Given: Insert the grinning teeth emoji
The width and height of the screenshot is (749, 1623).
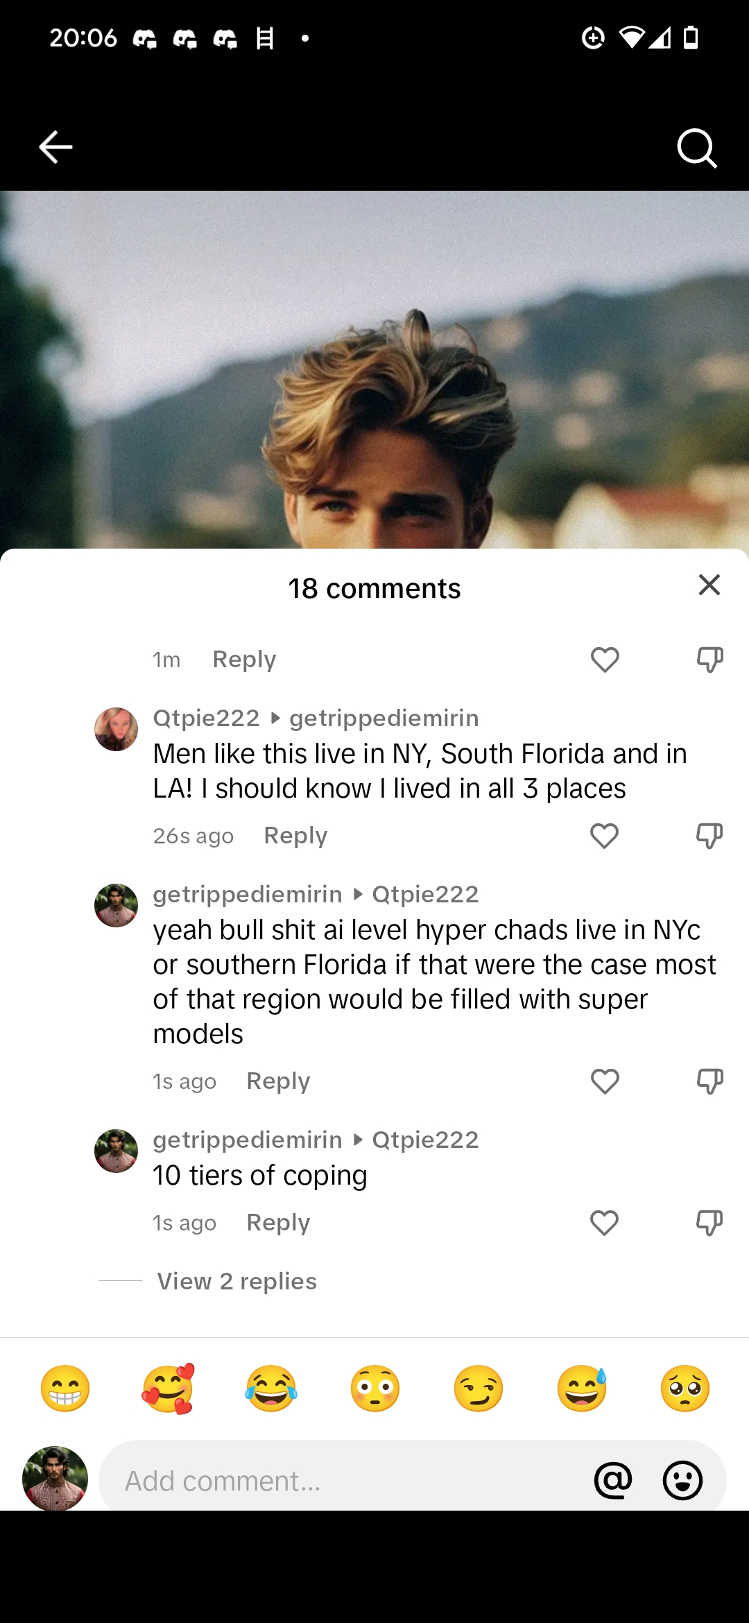Looking at the screenshot, I should (65, 1389).
